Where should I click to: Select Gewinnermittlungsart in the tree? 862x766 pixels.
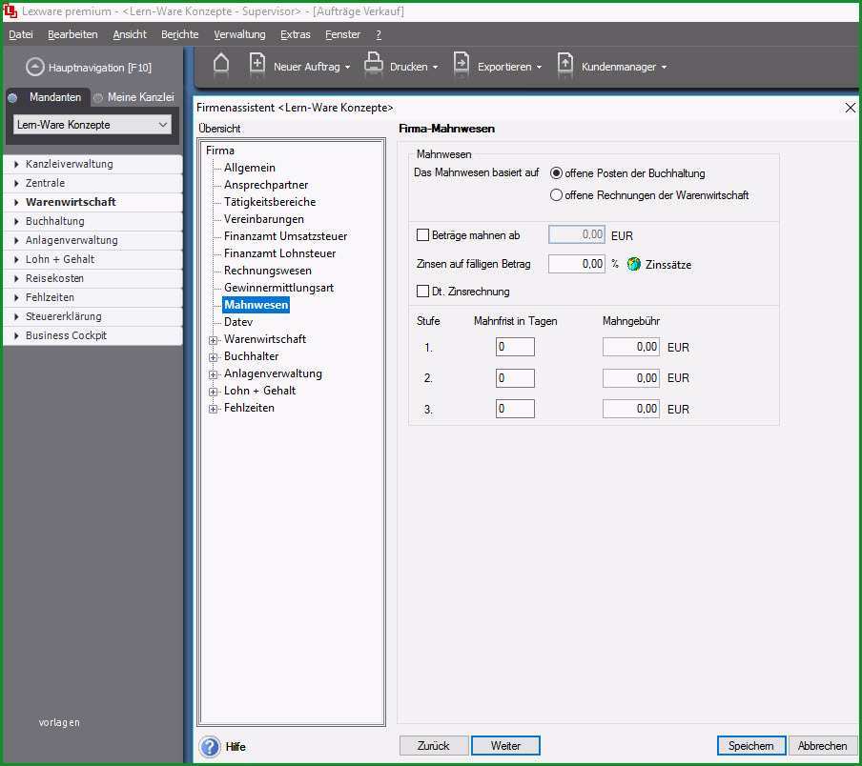click(278, 287)
